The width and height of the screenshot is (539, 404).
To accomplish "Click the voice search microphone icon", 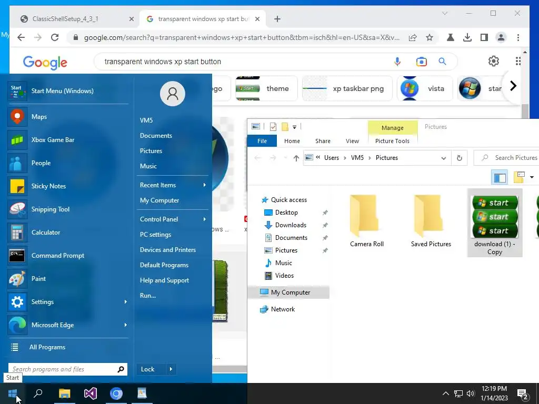I will click(x=397, y=62).
